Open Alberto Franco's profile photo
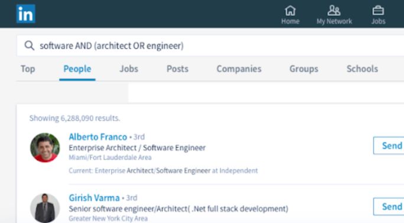 45,148
